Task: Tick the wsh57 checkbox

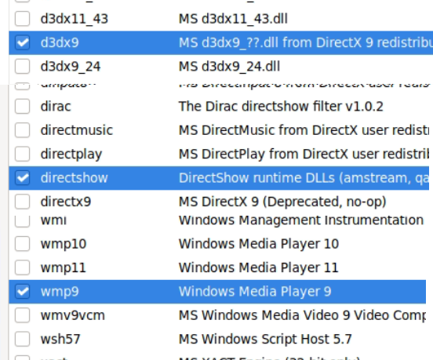Action: [23, 339]
